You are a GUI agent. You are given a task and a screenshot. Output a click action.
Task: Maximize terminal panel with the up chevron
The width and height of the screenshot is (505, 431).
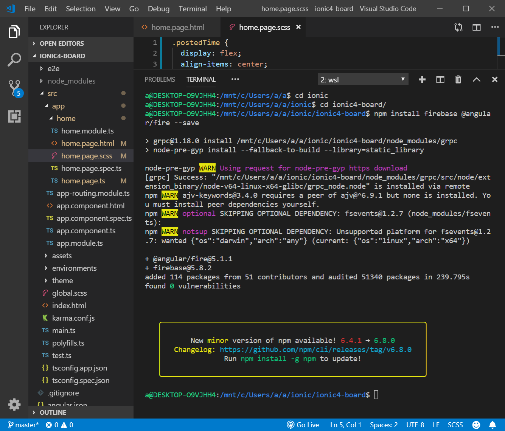click(x=477, y=79)
